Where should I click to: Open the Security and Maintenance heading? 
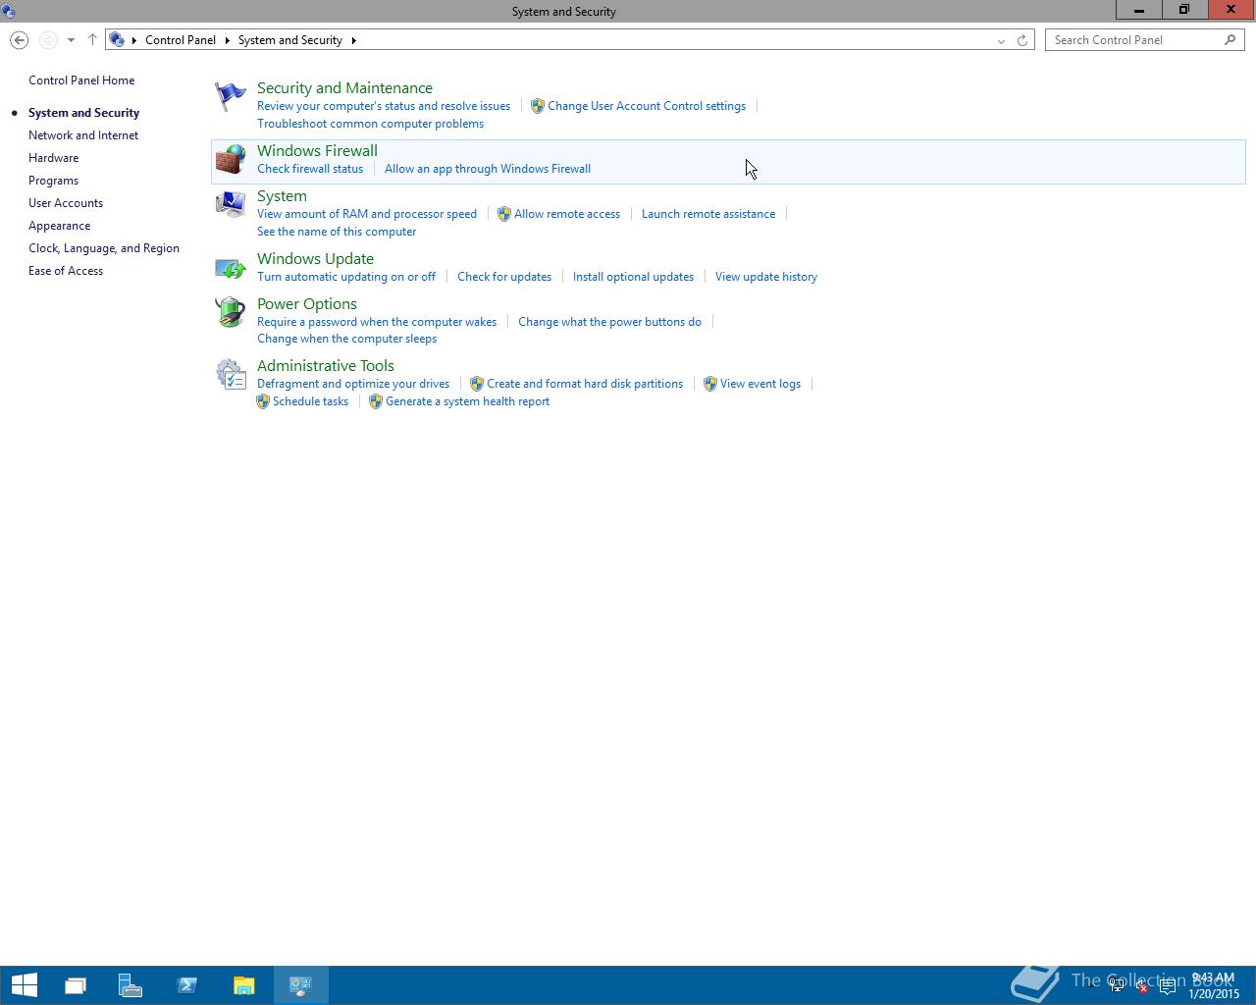(x=344, y=88)
